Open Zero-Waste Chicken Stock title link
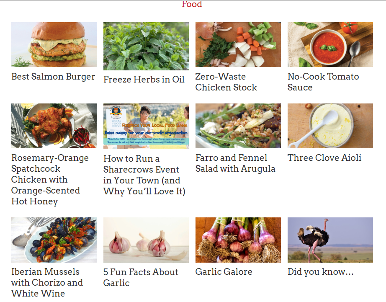386x302 pixels. pos(226,82)
